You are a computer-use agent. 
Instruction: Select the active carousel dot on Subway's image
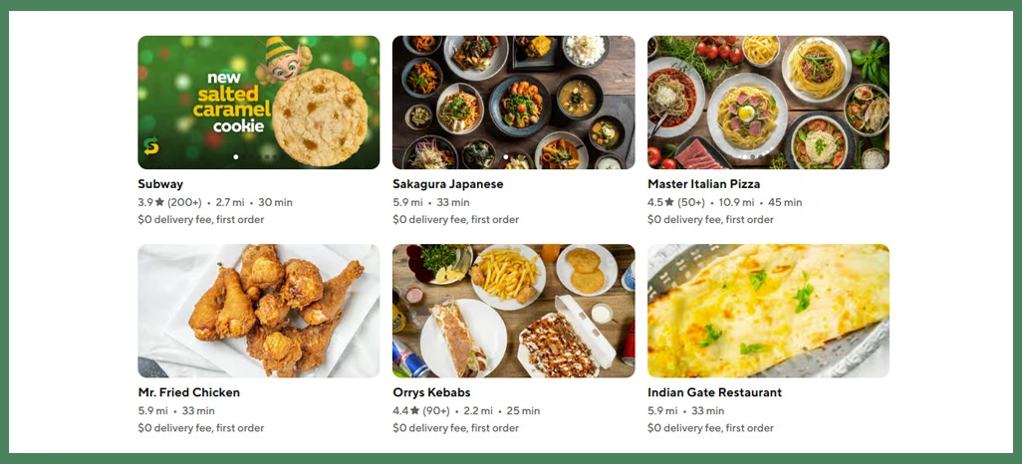[236, 156]
